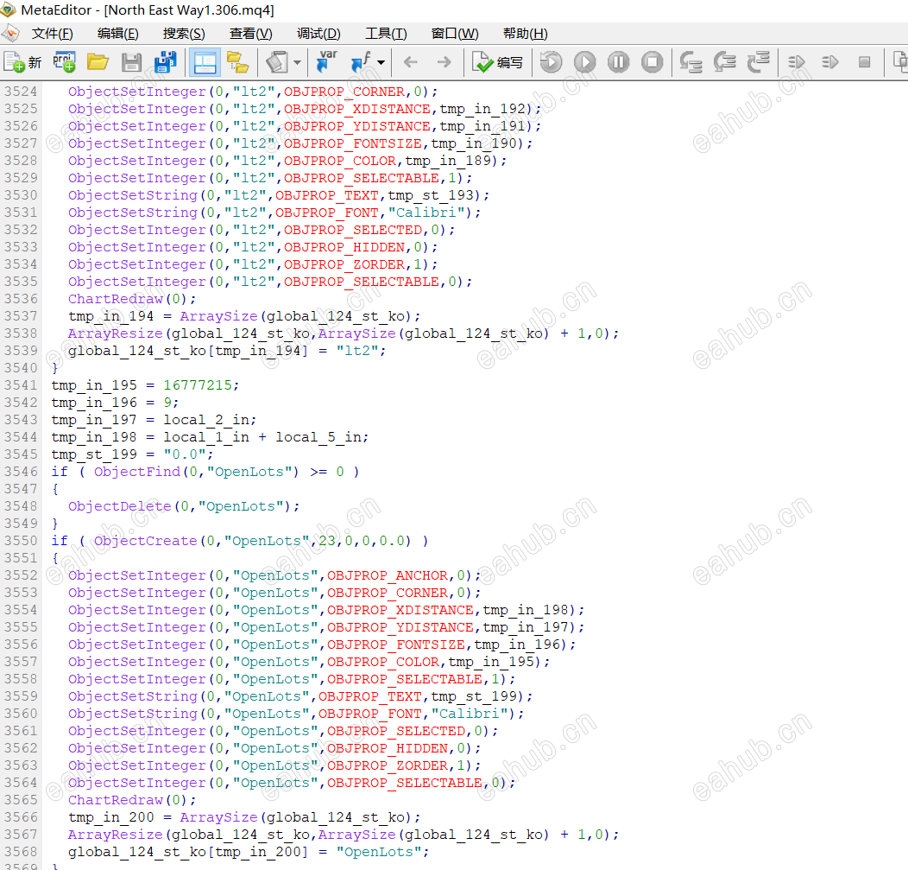Screen dimensions: 908x870
Task: Open a file with the folder icon
Action: click(x=98, y=62)
